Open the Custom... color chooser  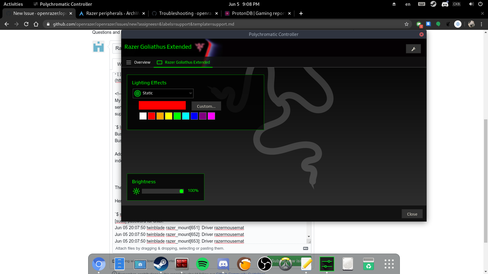point(206,106)
